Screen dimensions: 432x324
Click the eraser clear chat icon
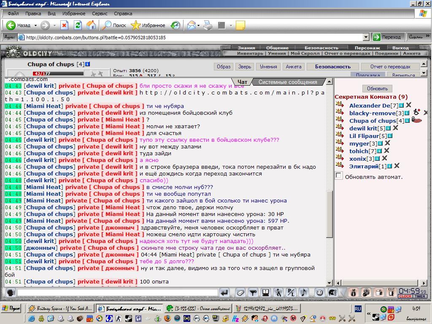tap(240, 293)
